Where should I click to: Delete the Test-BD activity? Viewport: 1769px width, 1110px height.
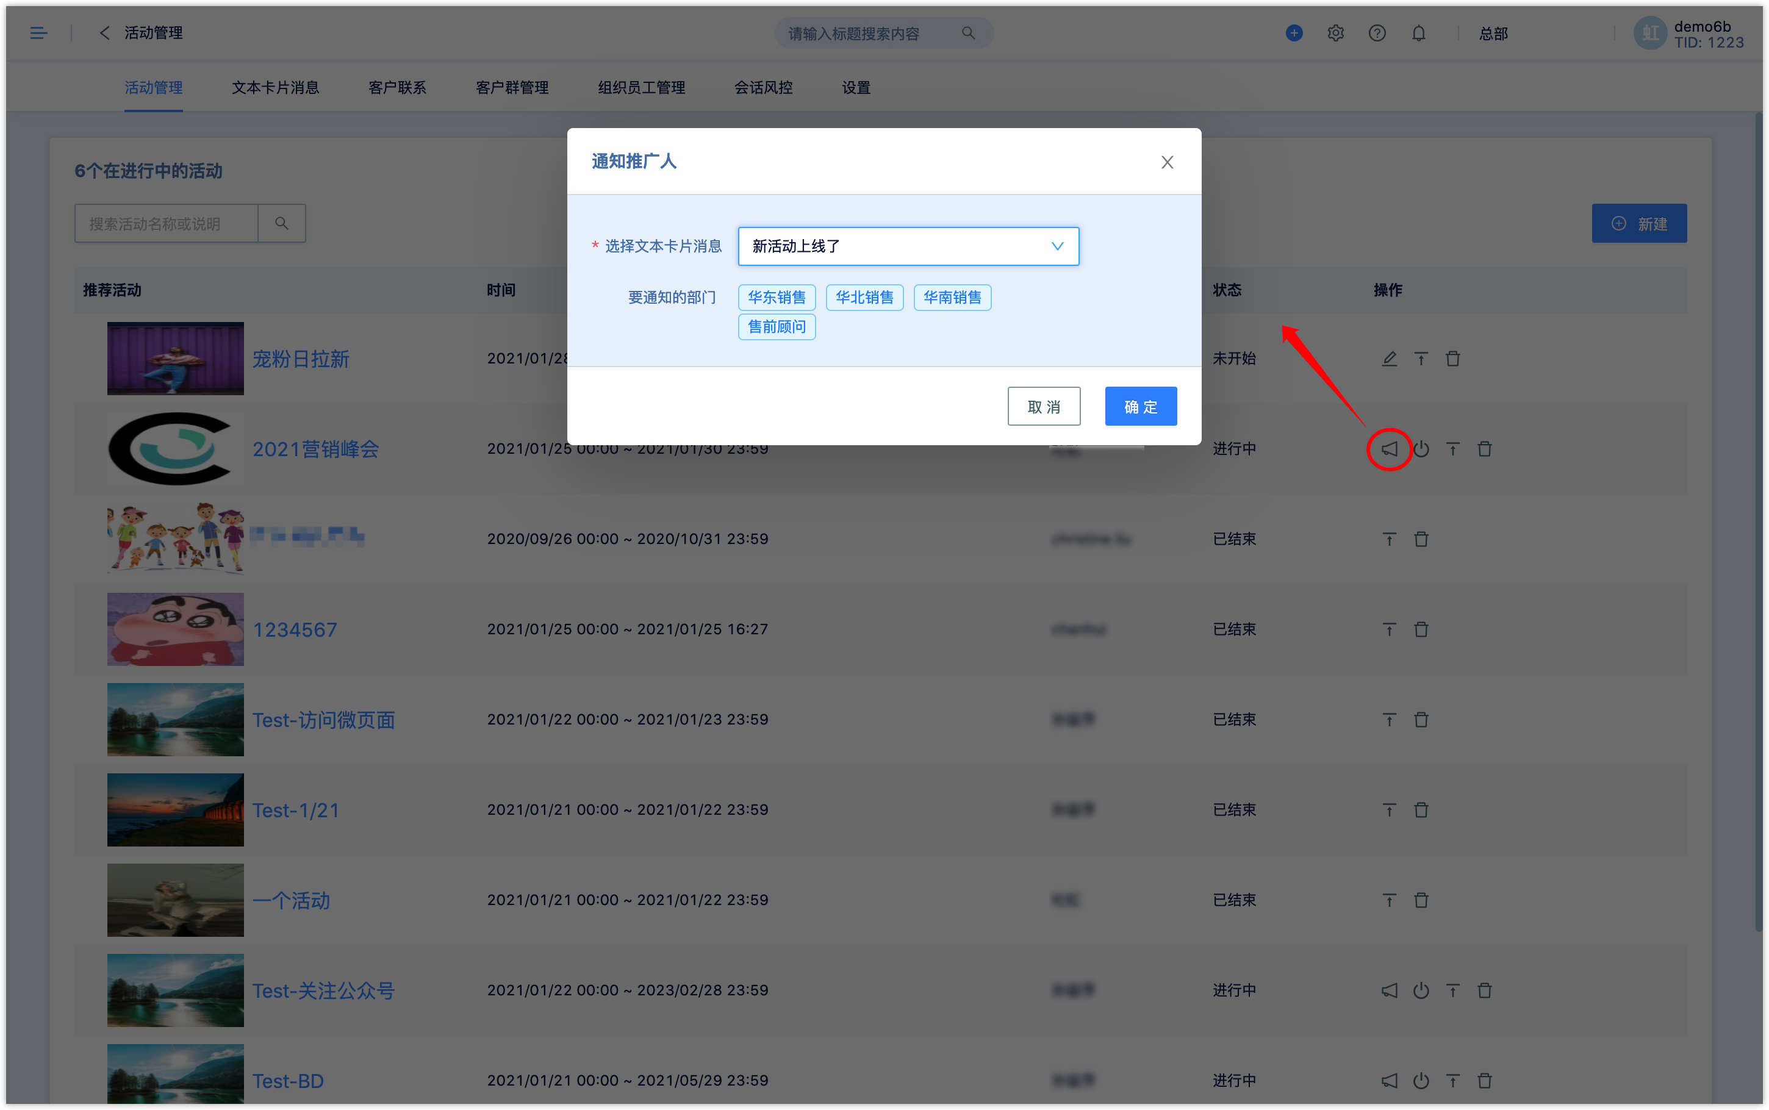click(x=1484, y=1081)
